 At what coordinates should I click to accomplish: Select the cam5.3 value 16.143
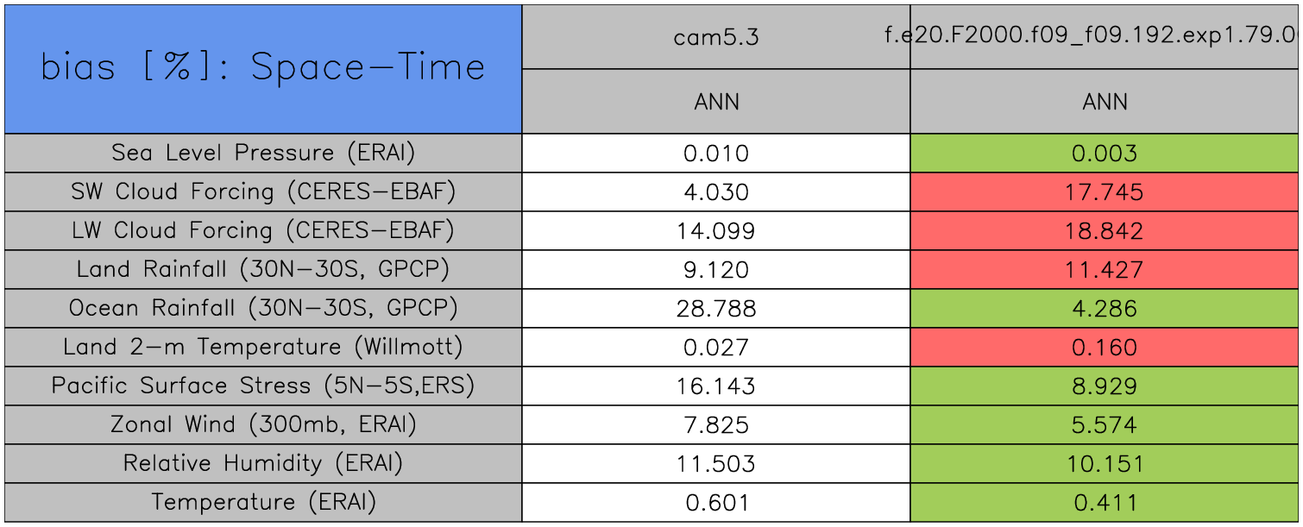click(x=716, y=386)
